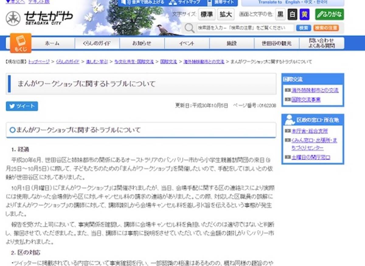Open the サイトマップ sitemap link

point(185,2)
